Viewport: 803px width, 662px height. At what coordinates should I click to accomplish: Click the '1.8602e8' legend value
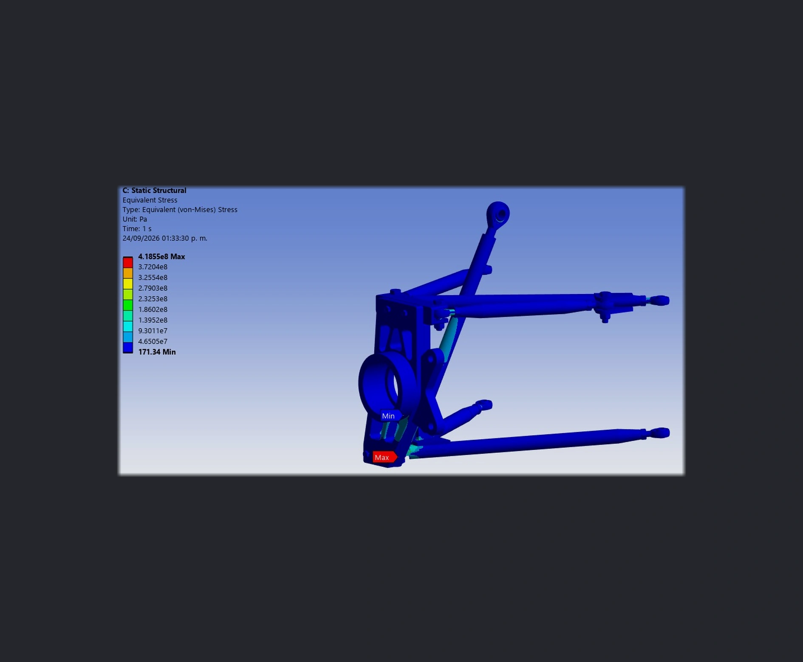pyautogui.click(x=153, y=309)
